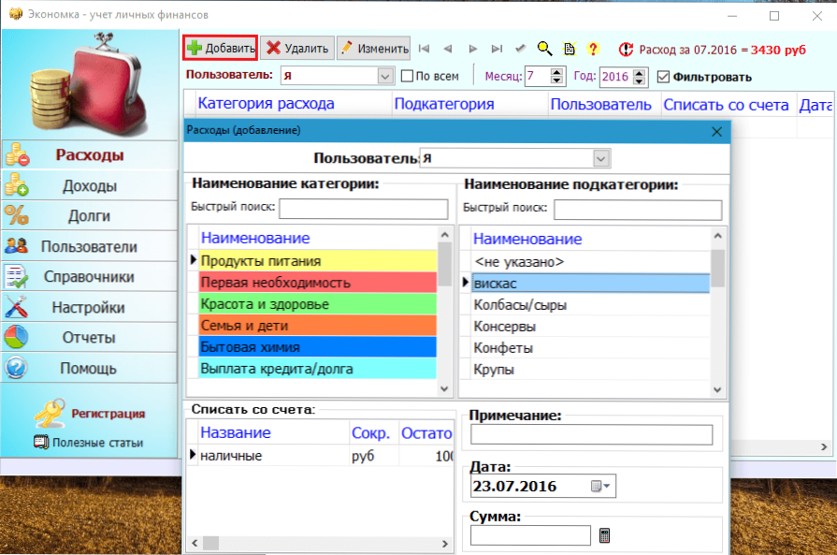Viewport: 837px width, 555px height.
Task: Enable the По всем checkbox
Action: coord(407,76)
